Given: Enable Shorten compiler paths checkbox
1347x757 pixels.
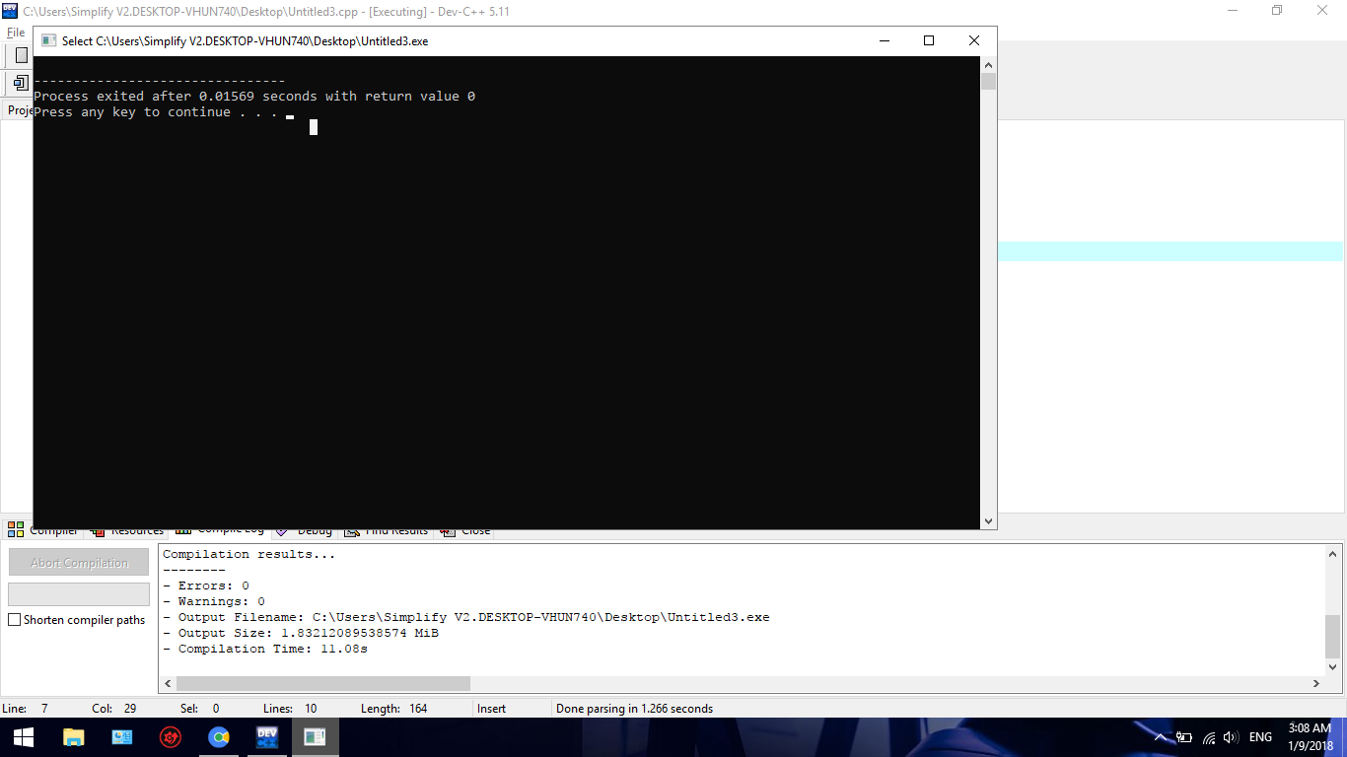Looking at the screenshot, I should 15,620.
